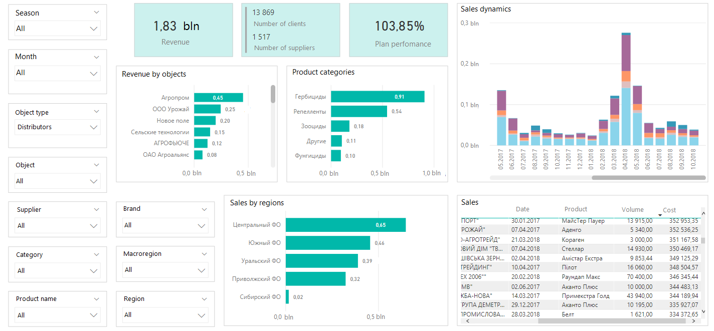
Task: Click the Sales table vertical scroll up arrow
Action: click(x=703, y=214)
